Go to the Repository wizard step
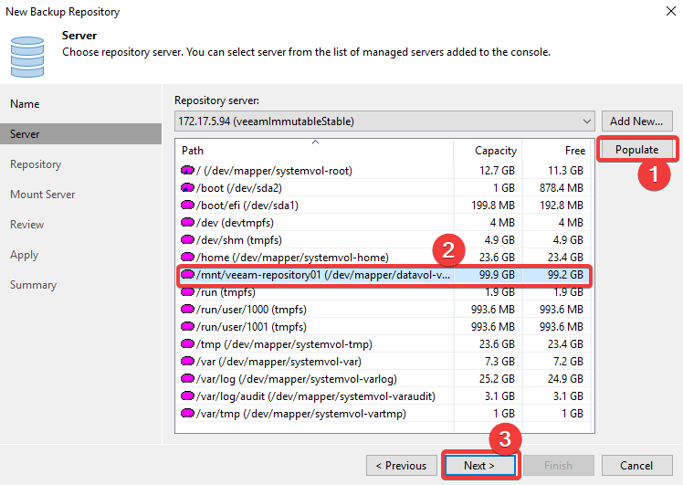The width and height of the screenshot is (683, 485). point(36,164)
